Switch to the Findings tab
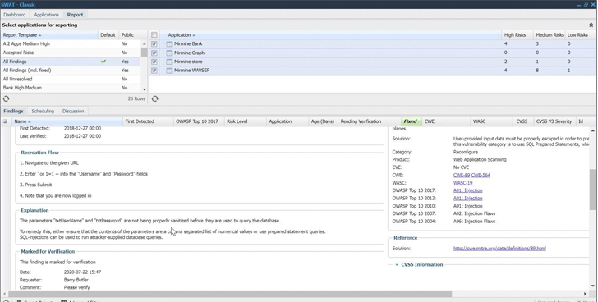The height and width of the screenshot is (302, 598). click(x=13, y=112)
